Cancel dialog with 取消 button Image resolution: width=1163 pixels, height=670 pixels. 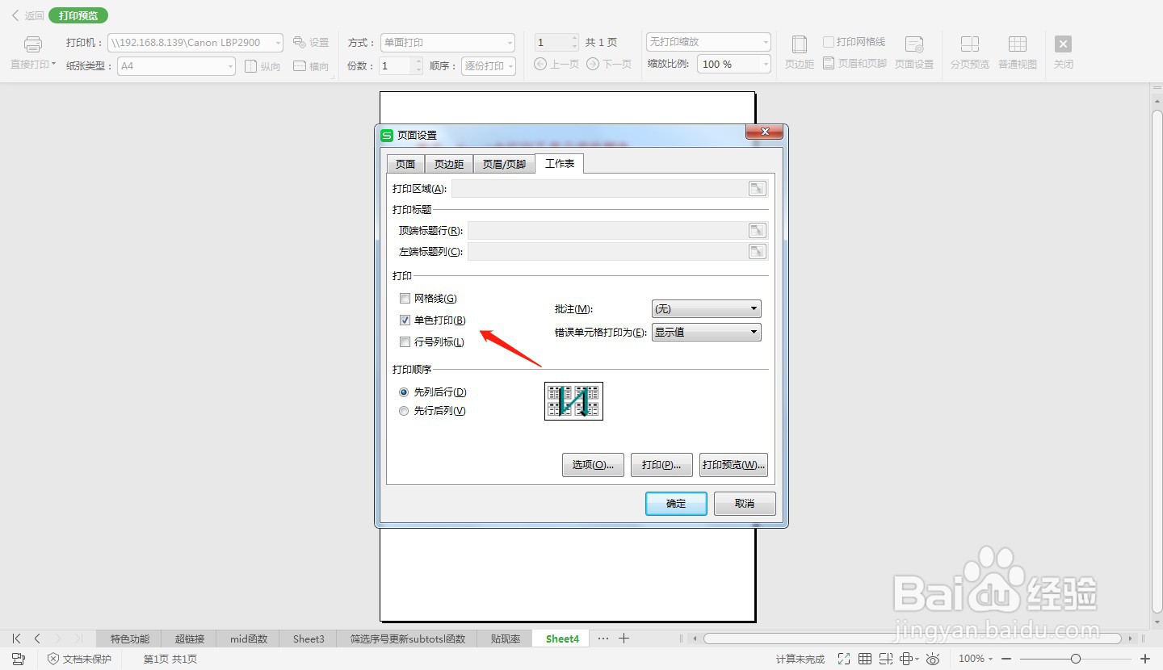point(745,504)
